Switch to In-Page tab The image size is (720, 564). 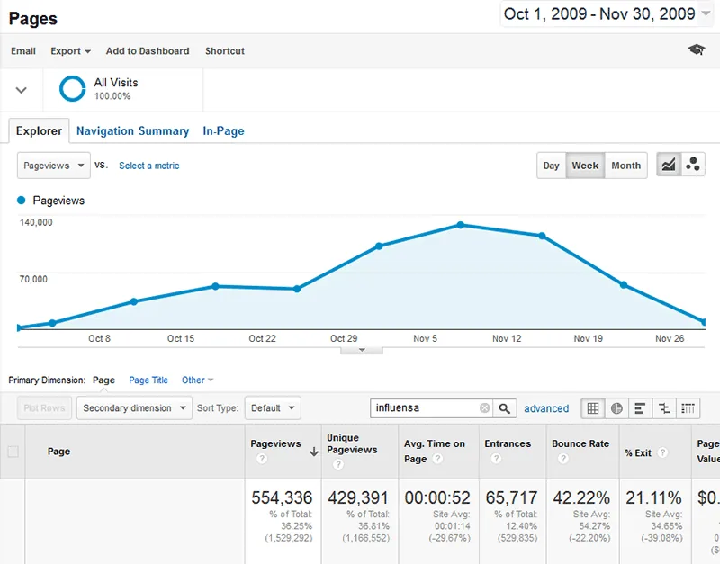223,130
